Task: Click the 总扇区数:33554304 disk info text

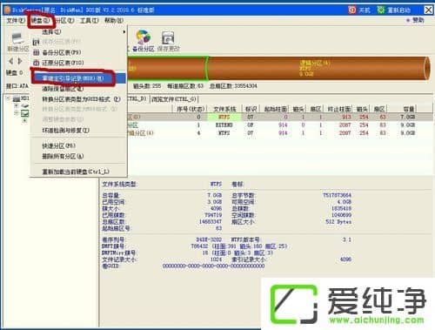Action: point(233,86)
